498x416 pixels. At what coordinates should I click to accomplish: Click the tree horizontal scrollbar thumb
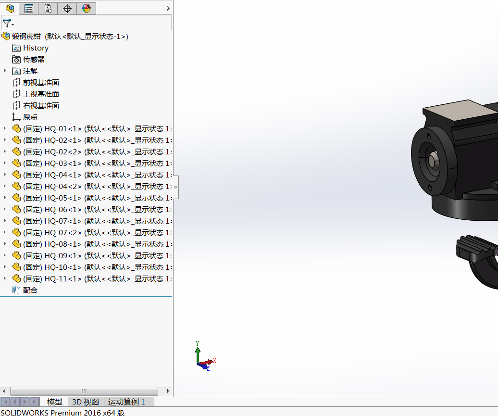(84, 391)
